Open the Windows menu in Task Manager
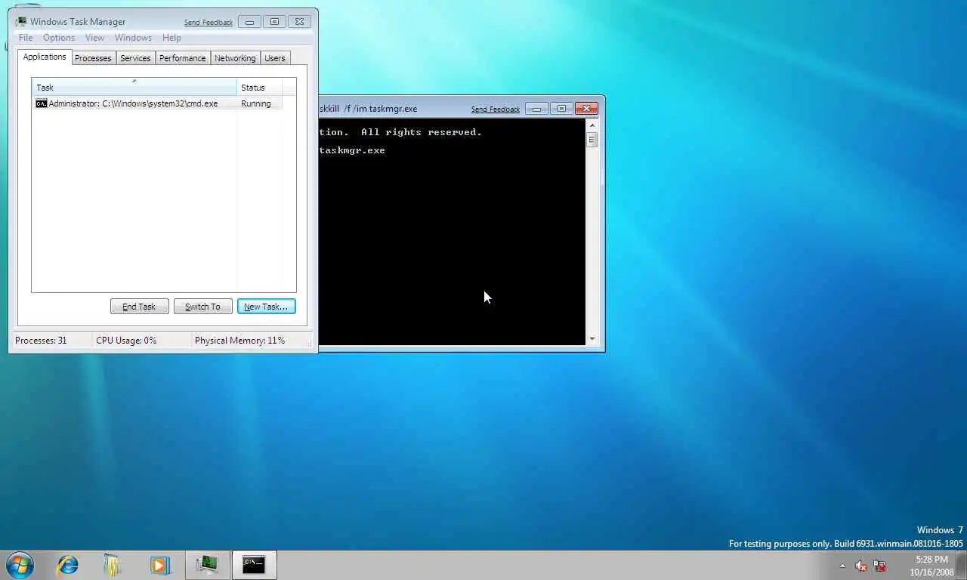The width and height of the screenshot is (967, 580). (133, 38)
